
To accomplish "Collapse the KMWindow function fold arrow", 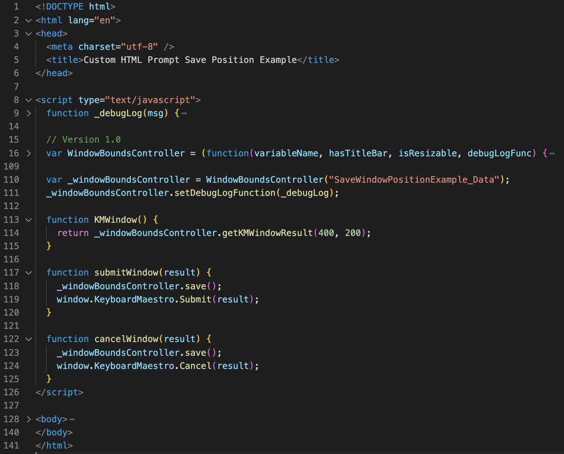I will coord(28,220).
